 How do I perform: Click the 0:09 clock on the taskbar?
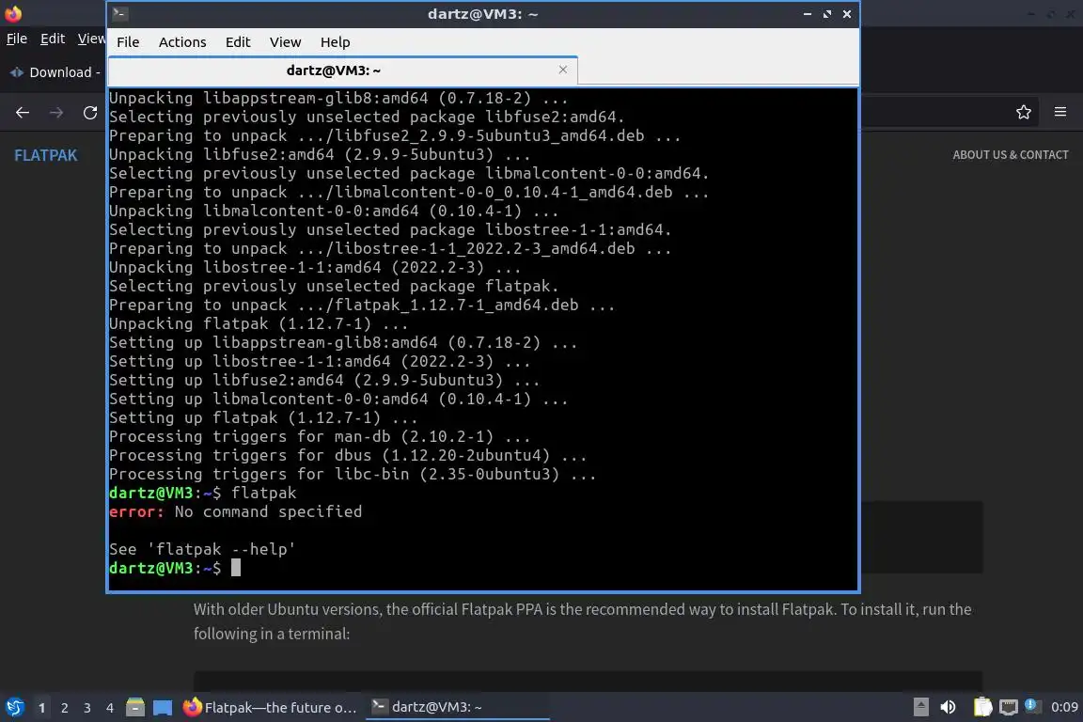[x=1064, y=707]
